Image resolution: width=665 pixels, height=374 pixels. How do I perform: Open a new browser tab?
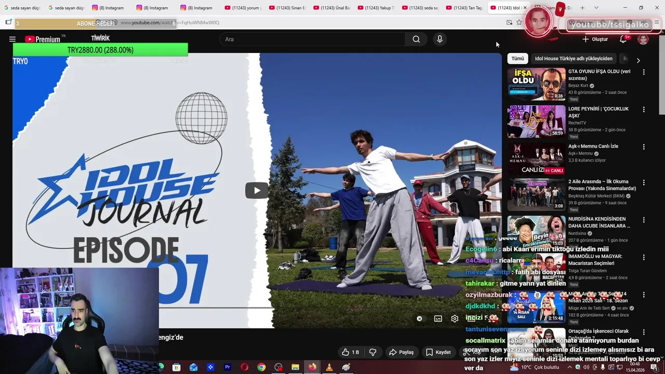coord(582,8)
